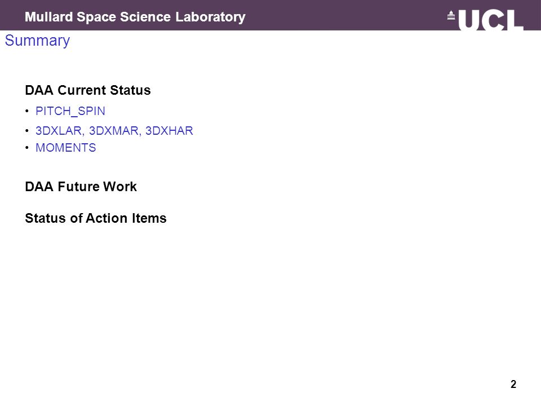Image resolution: width=541 pixels, height=406 pixels.
Task: Click the DAA Current Status heading
Action: click(x=88, y=90)
